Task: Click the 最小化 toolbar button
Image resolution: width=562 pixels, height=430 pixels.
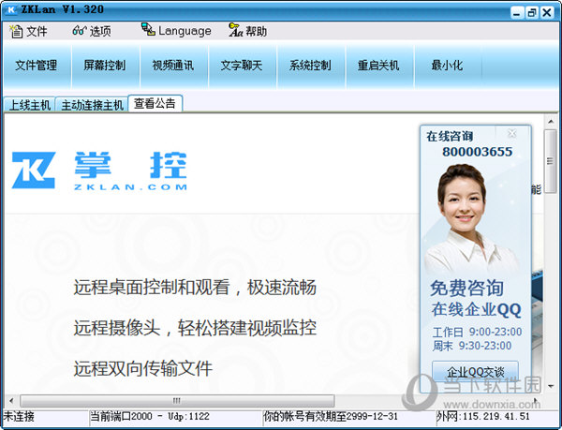Action: click(447, 66)
